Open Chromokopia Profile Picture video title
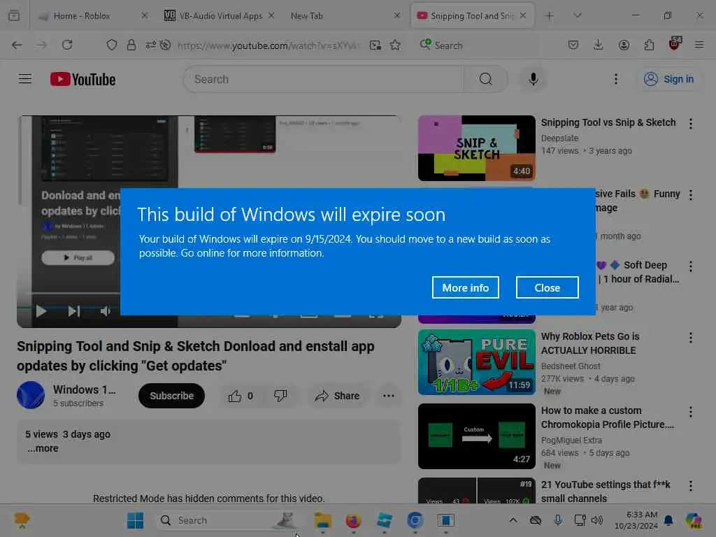The width and height of the screenshot is (716, 537). [x=608, y=417]
